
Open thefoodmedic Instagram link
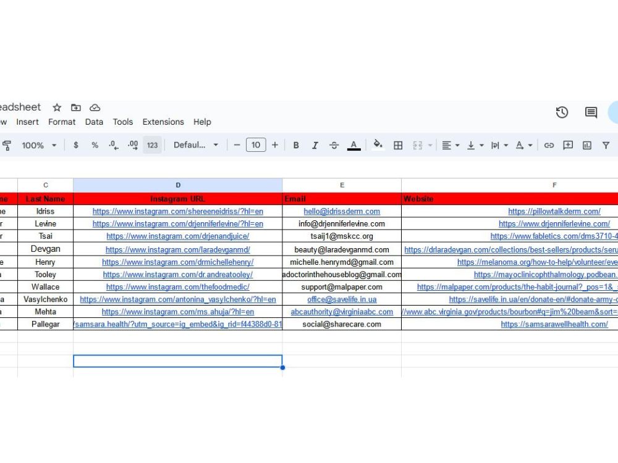178,287
